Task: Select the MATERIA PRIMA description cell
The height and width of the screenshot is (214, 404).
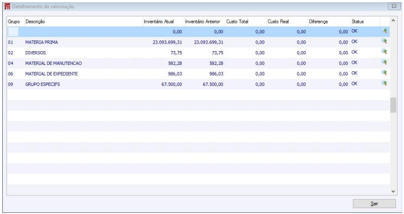Action: click(x=42, y=43)
